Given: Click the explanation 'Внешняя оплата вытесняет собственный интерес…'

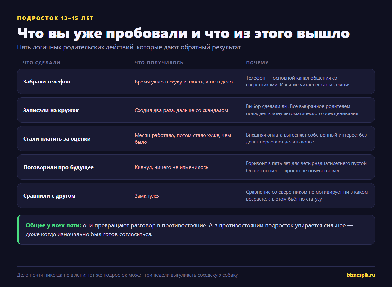Looking at the screenshot, I should (306, 138).
